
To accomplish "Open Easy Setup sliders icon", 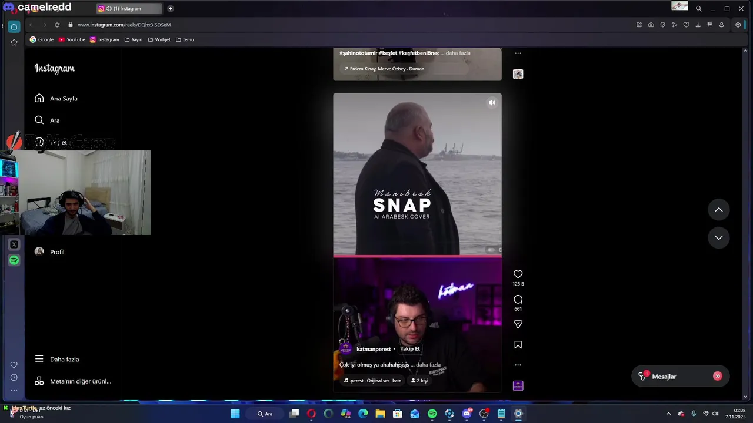I will 709,25.
